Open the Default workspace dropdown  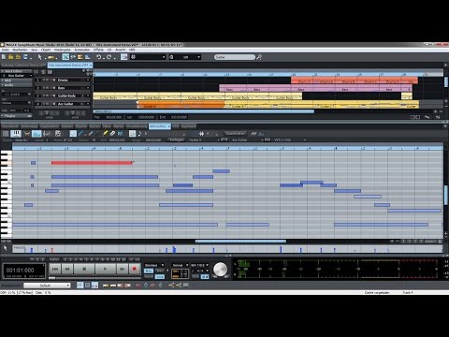pos(47,286)
